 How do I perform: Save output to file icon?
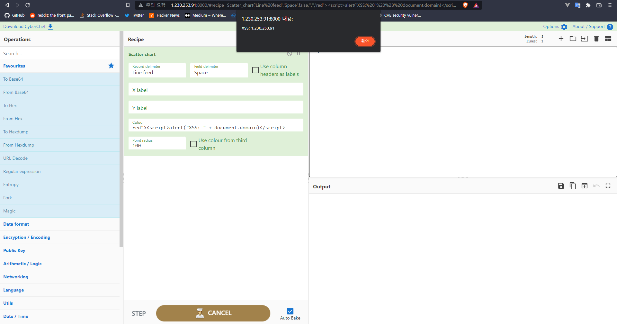[x=561, y=186]
